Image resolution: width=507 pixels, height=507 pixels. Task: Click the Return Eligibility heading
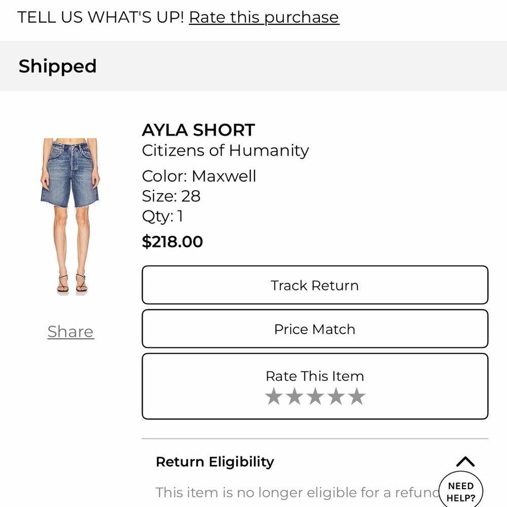[215, 462]
